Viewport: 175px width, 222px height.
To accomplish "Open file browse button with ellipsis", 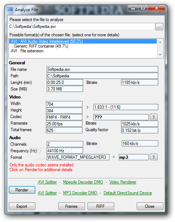I will 159,27.
